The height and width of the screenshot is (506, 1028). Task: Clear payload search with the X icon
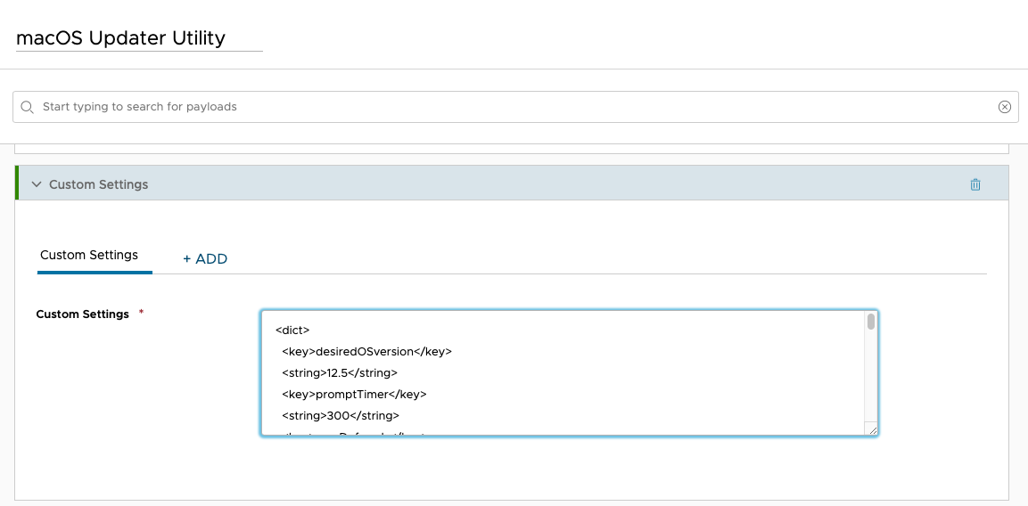tap(1005, 107)
